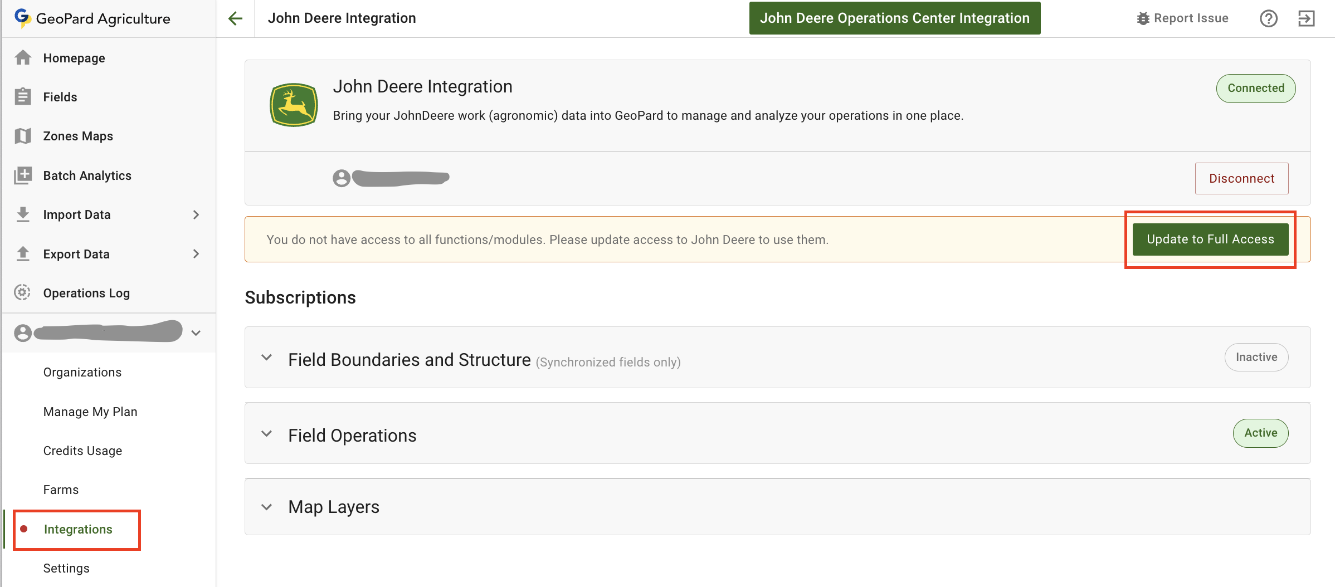Click the back arrow icon
Screen dimensions: 1335x587
pos(236,18)
